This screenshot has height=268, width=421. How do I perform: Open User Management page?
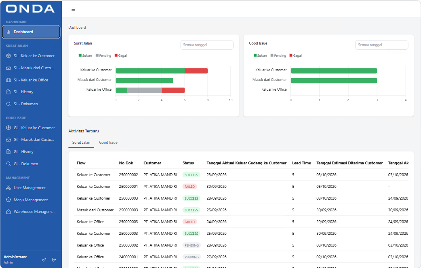click(x=31, y=188)
